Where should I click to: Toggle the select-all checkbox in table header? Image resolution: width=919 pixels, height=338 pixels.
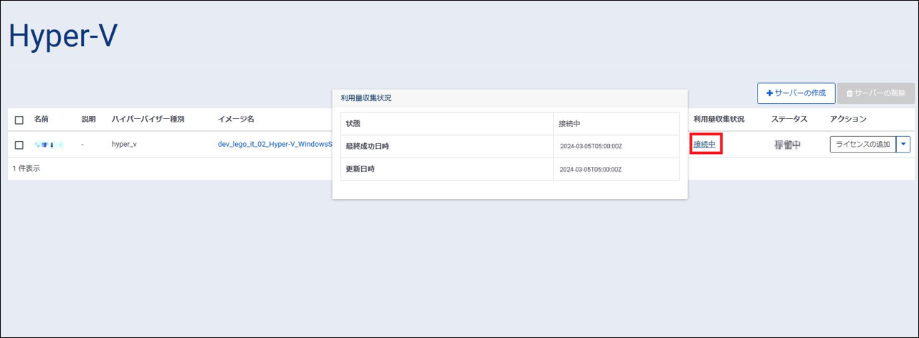coord(19,120)
